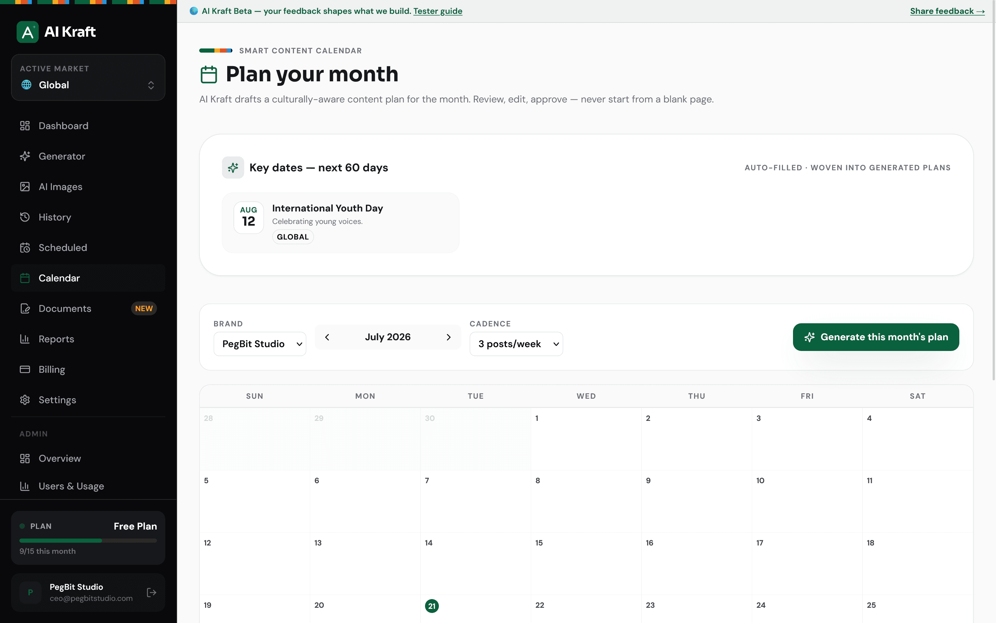Open Reports in the sidebar
The height and width of the screenshot is (623, 996).
coord(88,339)
